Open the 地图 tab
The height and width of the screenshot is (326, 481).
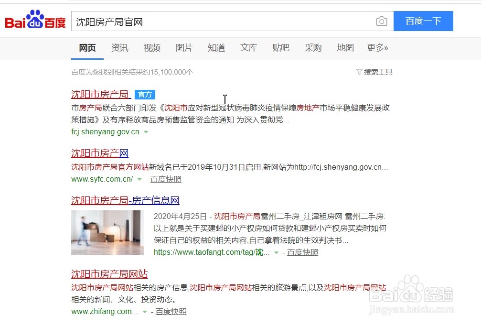coord(345,48)
